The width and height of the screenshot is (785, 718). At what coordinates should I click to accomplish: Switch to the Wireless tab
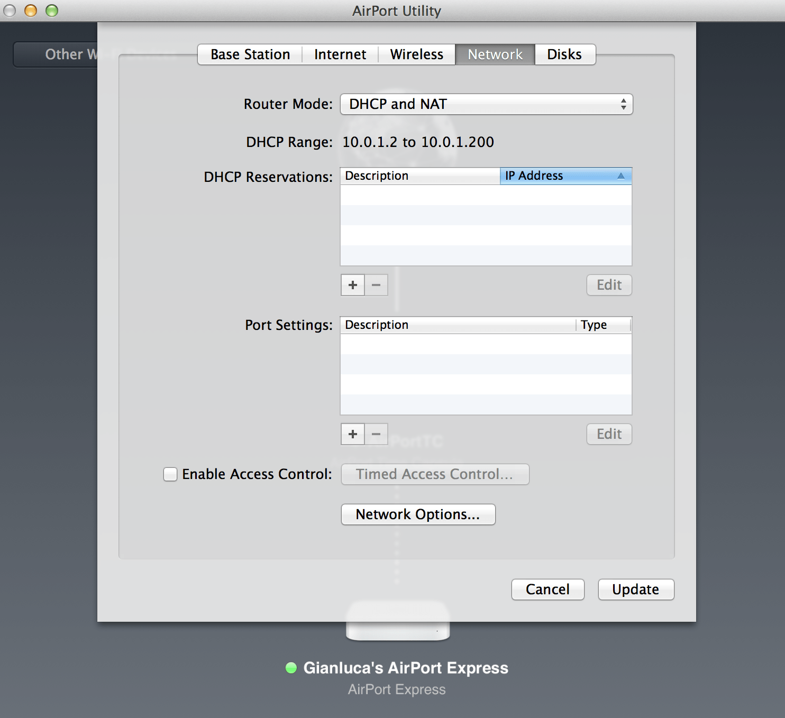(416, 54)
